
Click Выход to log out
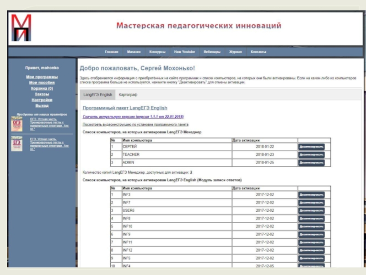[42, 105]
